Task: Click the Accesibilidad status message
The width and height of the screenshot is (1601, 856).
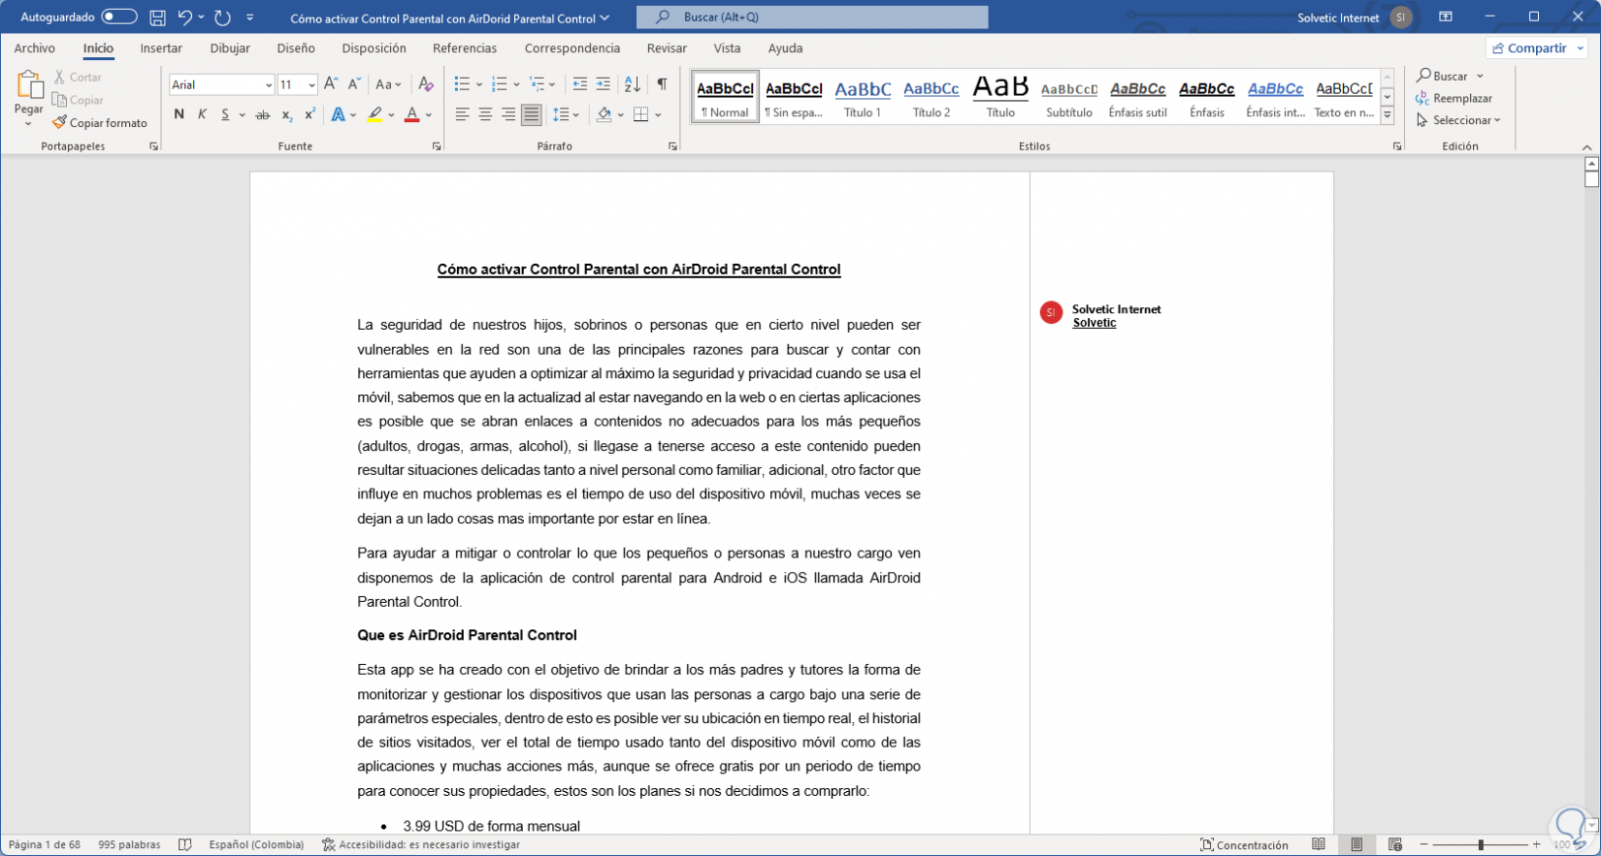Action: (421, 844)
